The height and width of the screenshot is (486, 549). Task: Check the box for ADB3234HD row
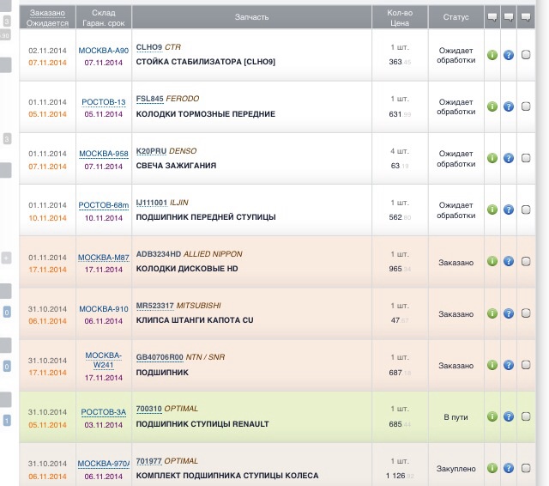click(527, 262)
